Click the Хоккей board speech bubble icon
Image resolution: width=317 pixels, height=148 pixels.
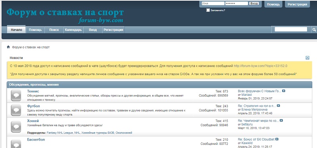(16, 127)
